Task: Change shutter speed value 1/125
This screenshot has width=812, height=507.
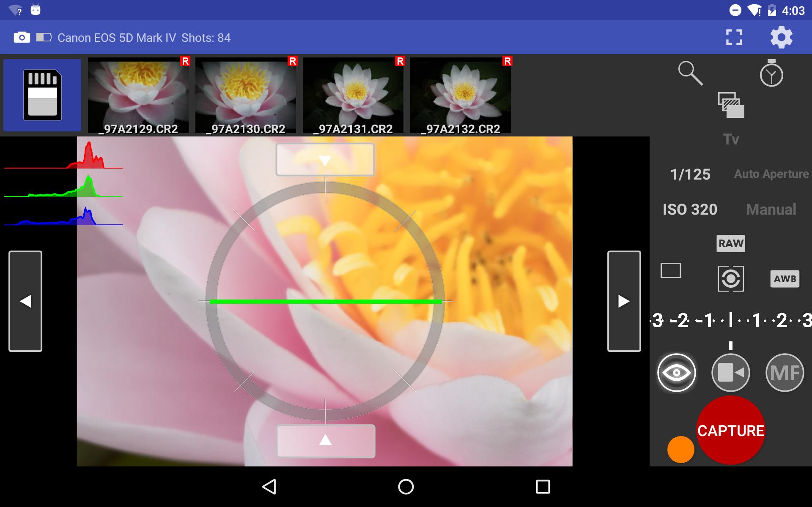Action: point(690,174)
